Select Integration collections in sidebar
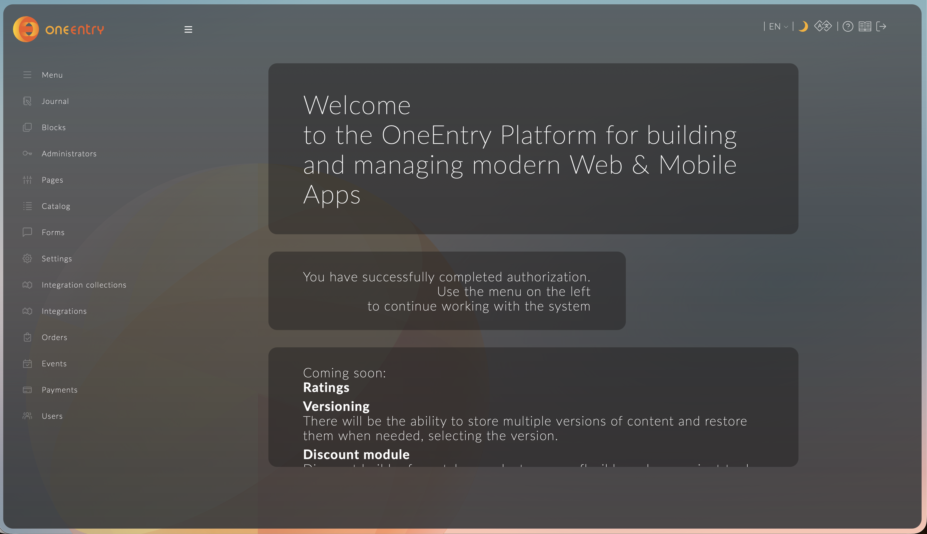Image resolution: width=927 pixels, height=534 pixels. (84, 285)
